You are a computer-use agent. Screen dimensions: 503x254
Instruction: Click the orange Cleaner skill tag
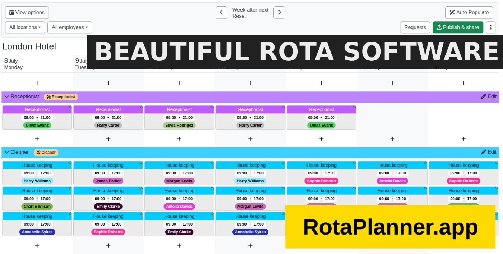tap(46, 153)
